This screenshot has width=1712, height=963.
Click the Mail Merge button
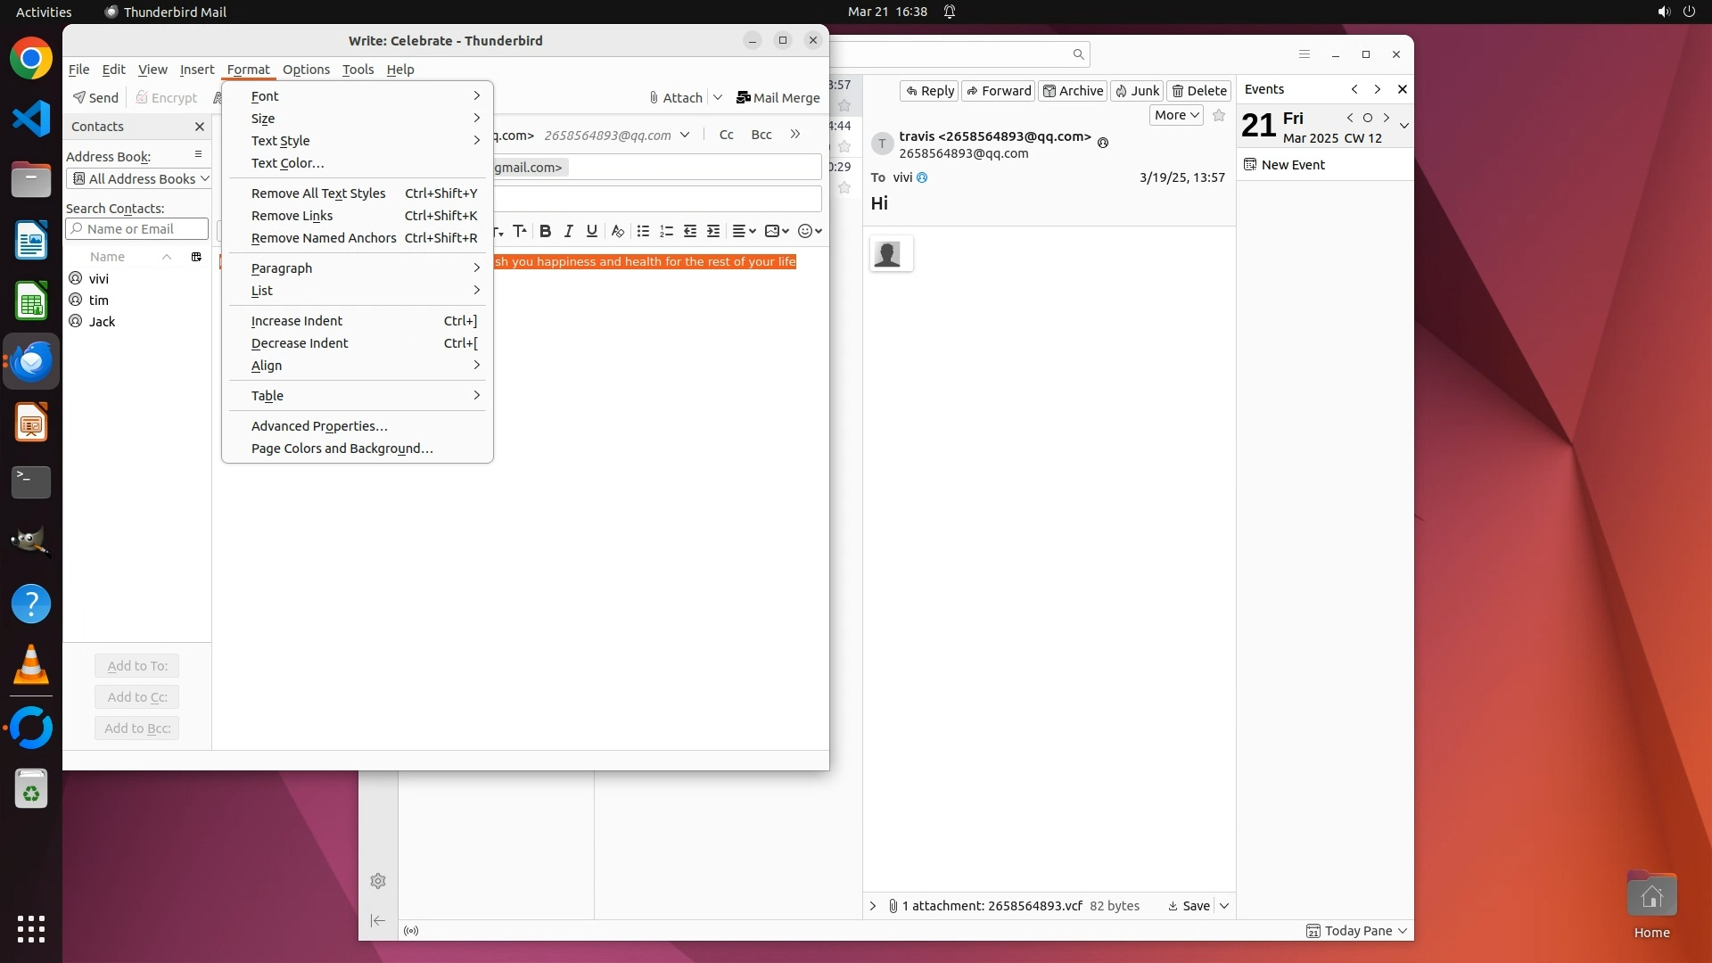(778, 97)
